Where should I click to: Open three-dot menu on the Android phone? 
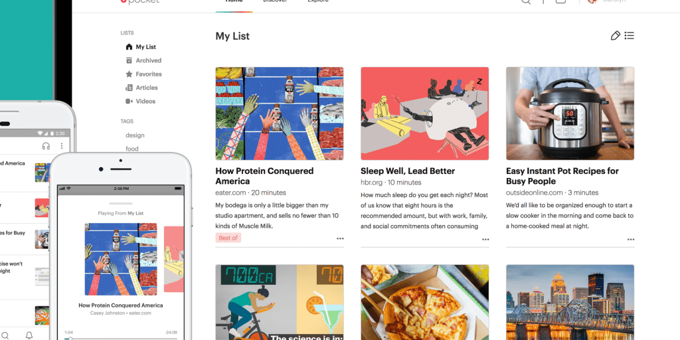pos(62,146)
